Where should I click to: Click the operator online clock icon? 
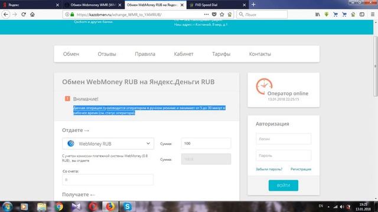(x=264, y=87)
